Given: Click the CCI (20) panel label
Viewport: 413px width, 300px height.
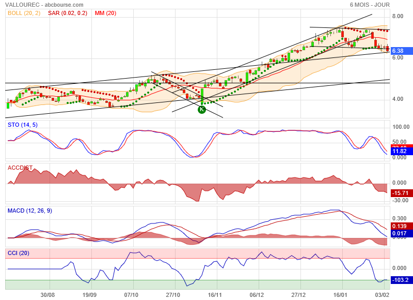Looking at the screenshot, I should pyautogui.click(x=19, y=253).
